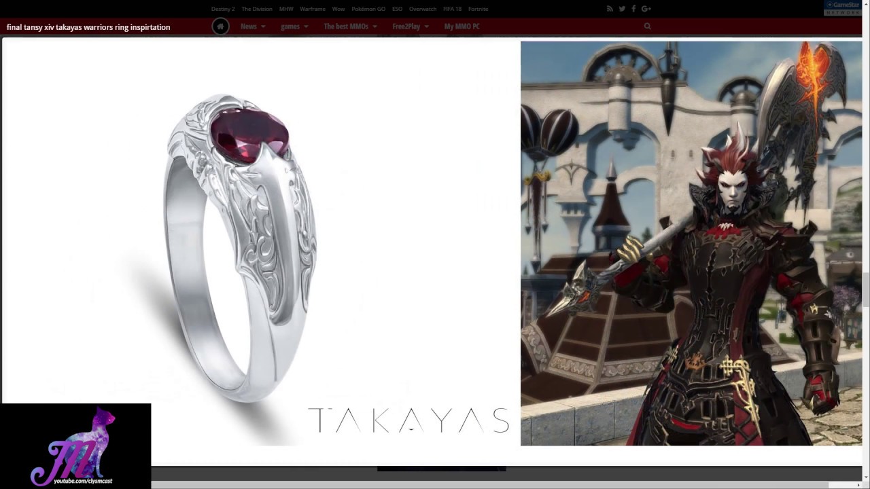870x489 pixels.
Task: Expand the games dropdown menu
Action: (294, 26)
